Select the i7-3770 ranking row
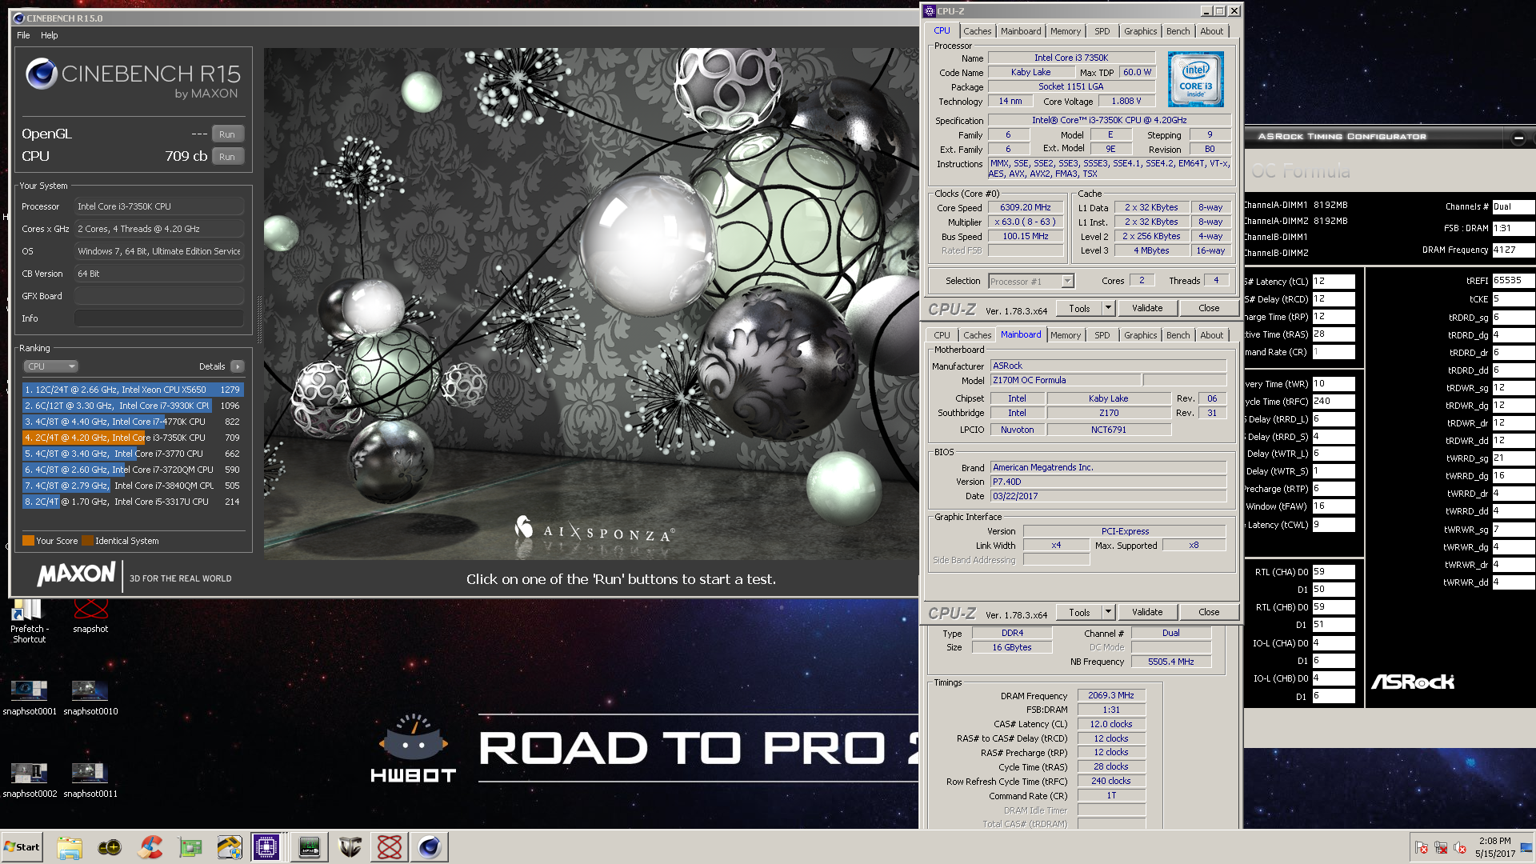 133,454
